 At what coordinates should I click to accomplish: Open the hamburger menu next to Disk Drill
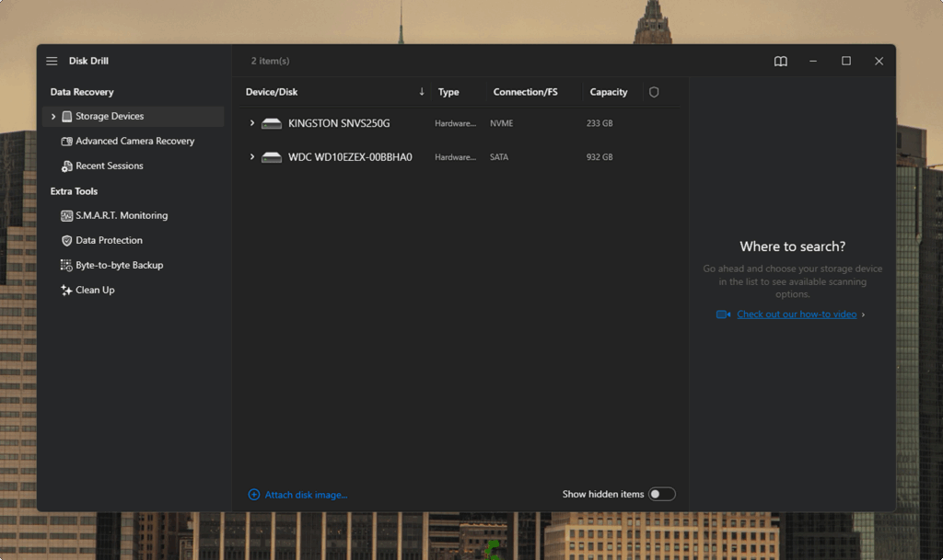[x=52, y=61]
